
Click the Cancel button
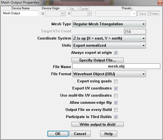80,134
